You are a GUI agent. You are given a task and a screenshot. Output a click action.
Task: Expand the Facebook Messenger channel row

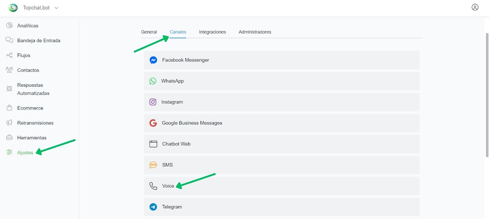point(281,60)
